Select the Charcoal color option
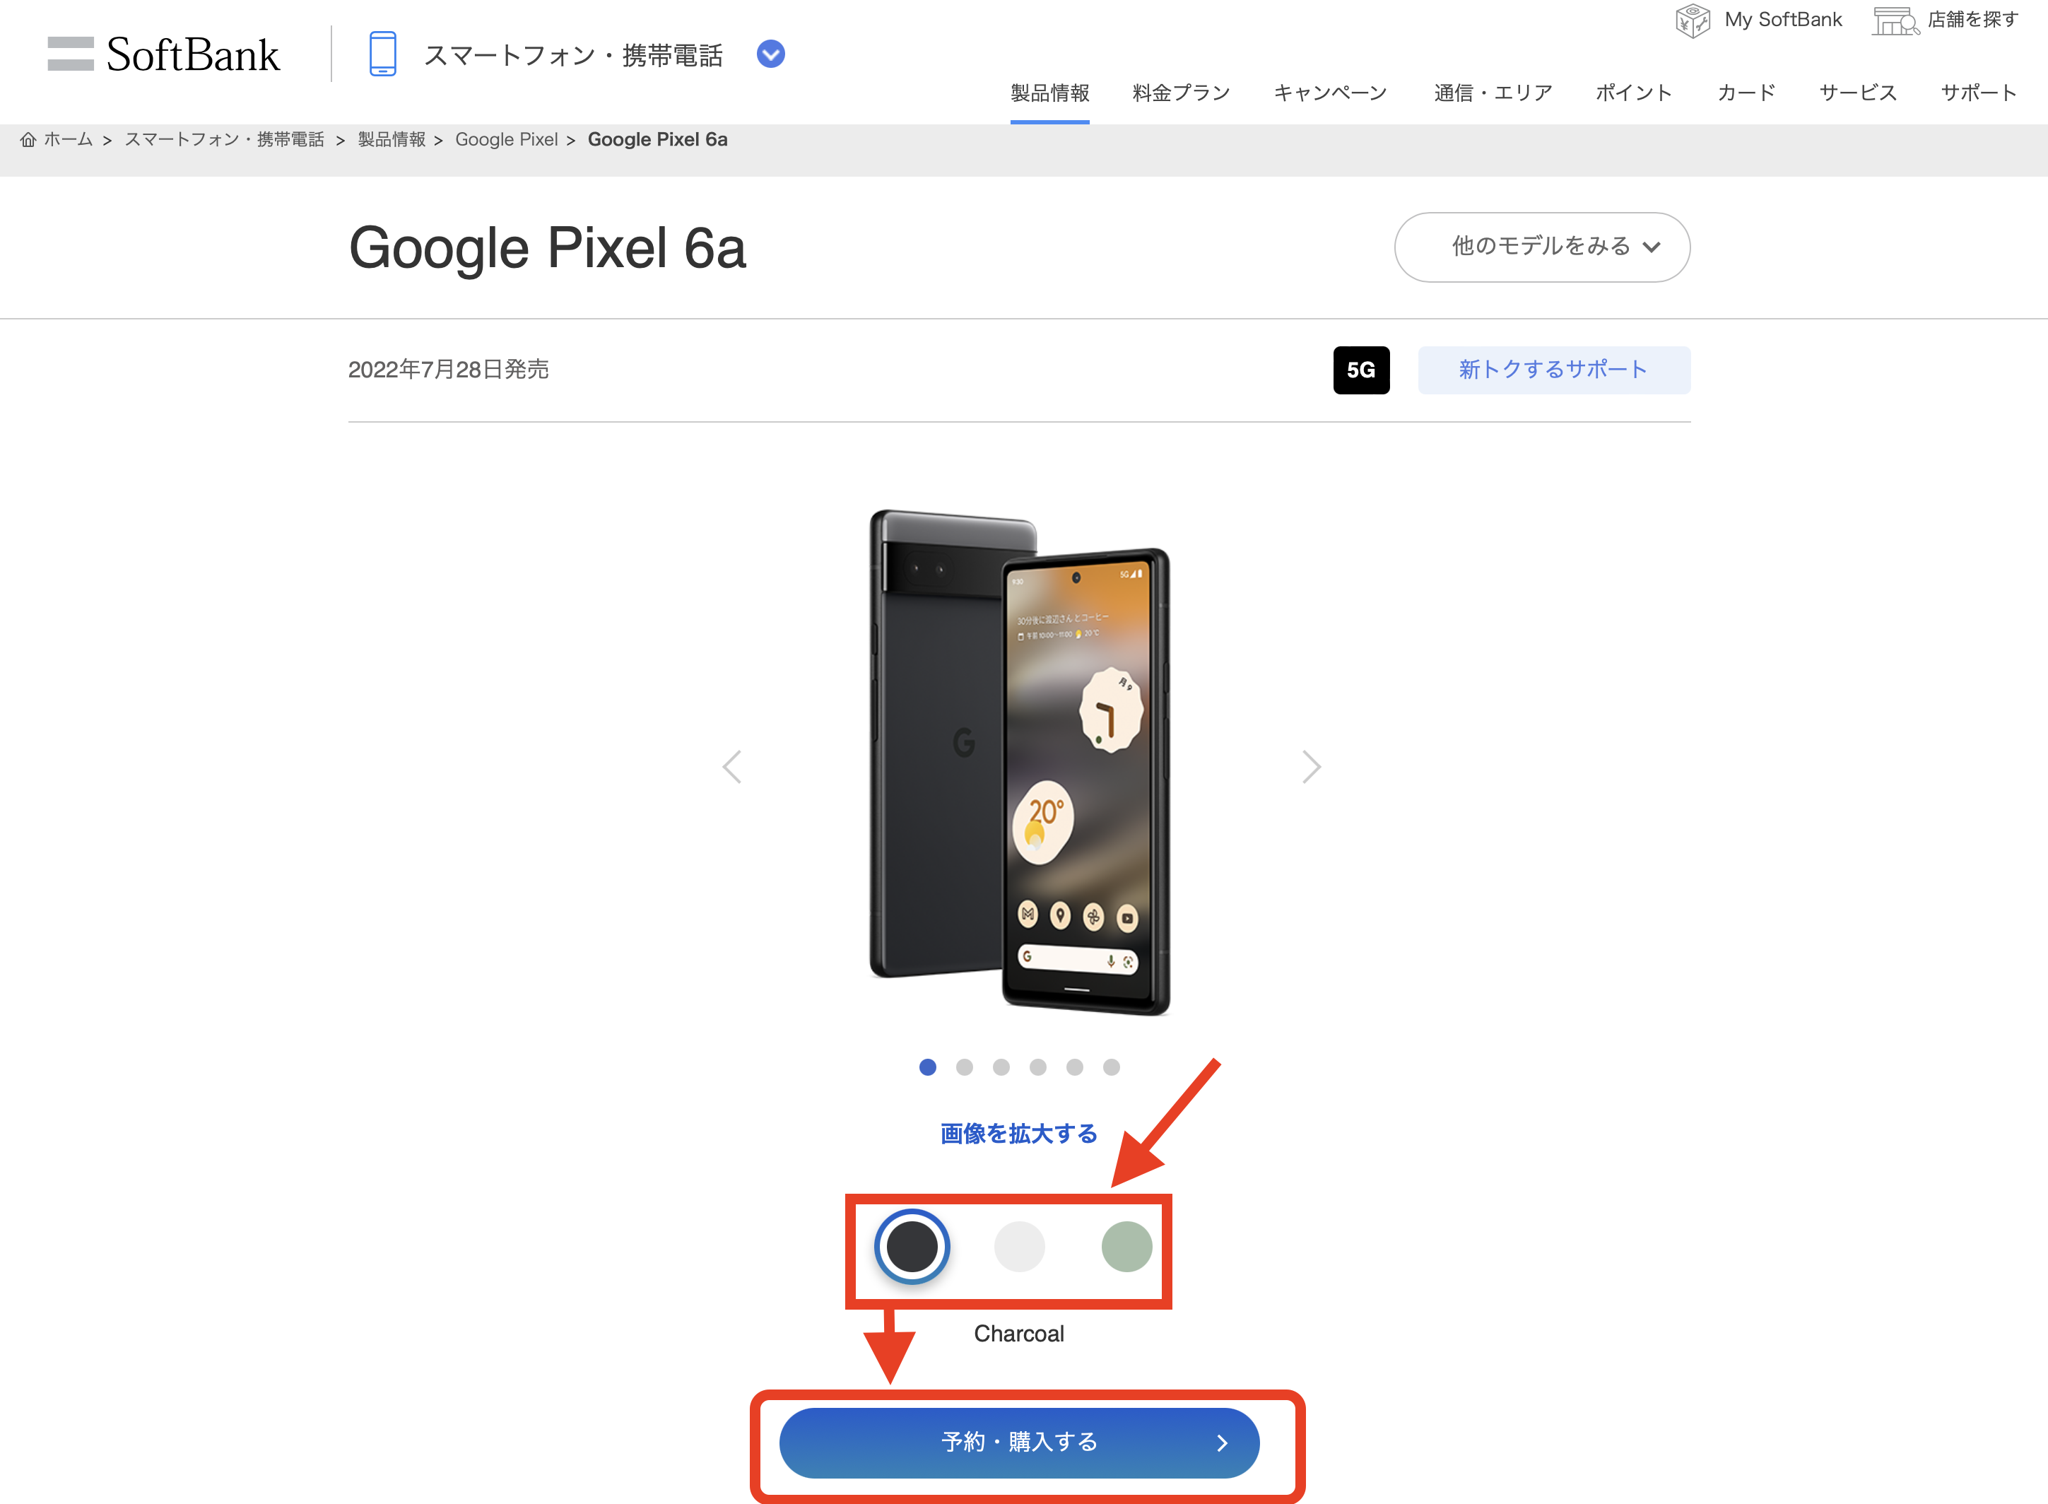This screenshot has height=1504, width=2048. pyautogui.click(x=912, y=1246)
